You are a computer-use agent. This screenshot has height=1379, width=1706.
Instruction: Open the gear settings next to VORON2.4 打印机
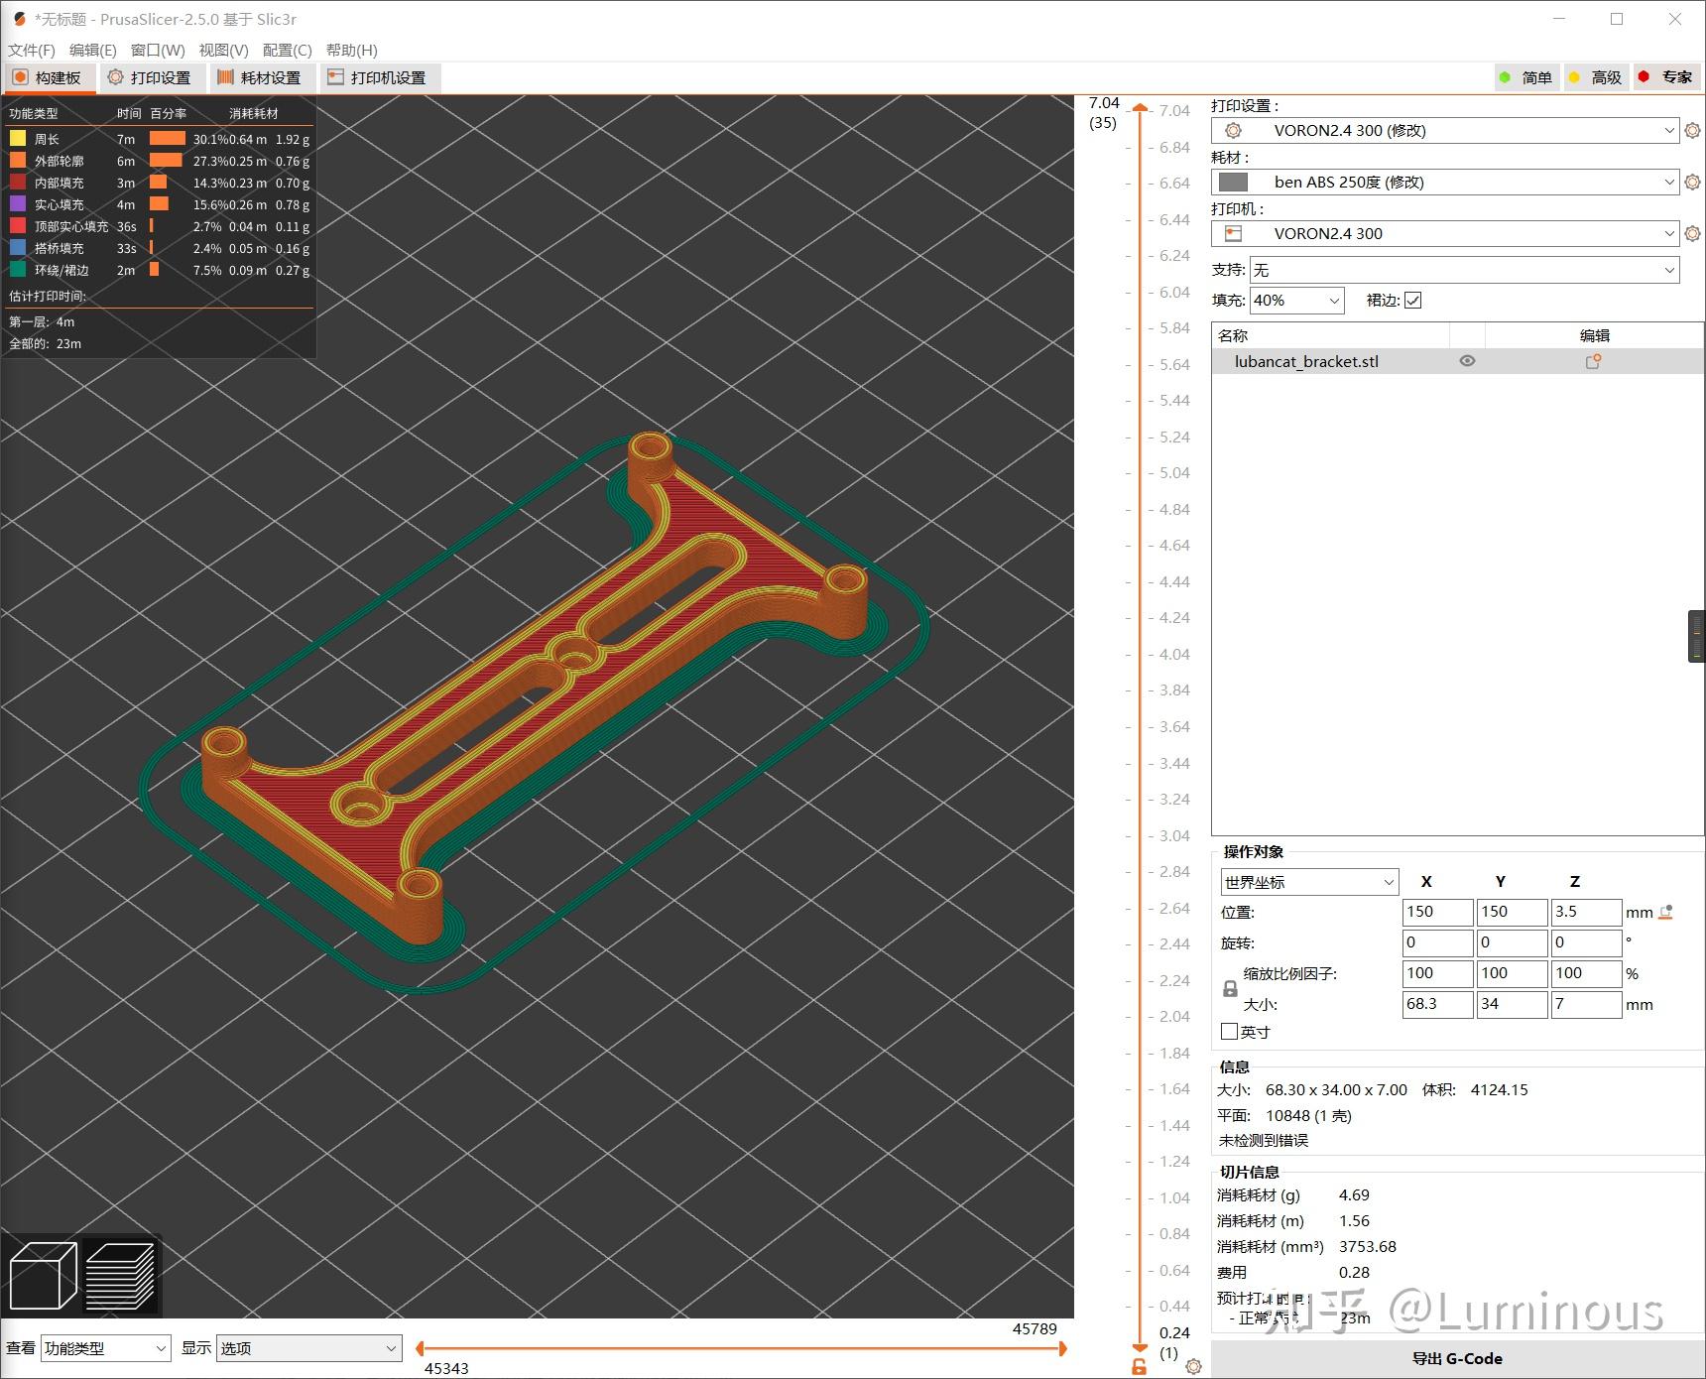click(1692, 233)
